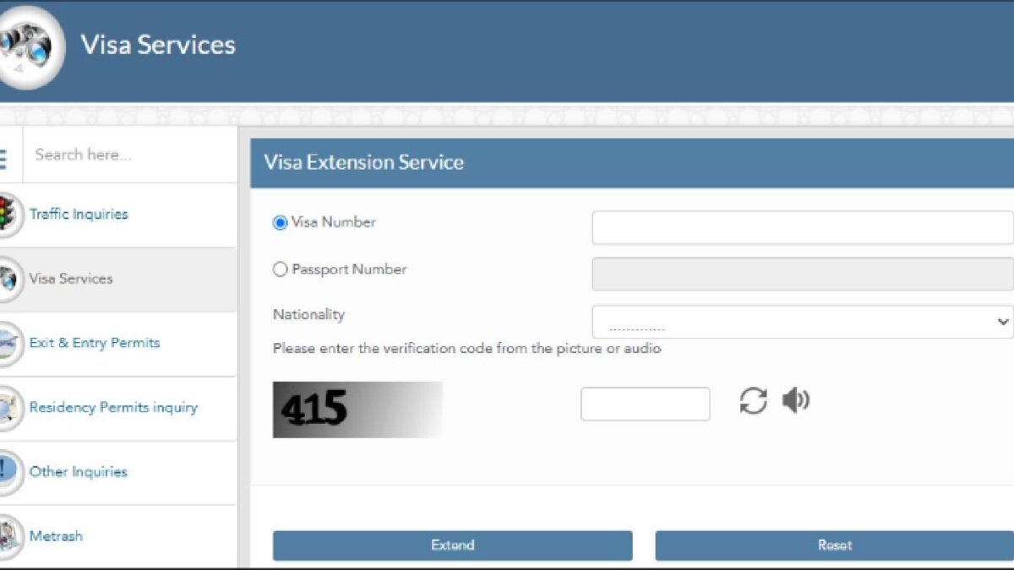The height and width of the screenshot is (570, 1014).
Task: Click the Reset button
Action: click(x=834, y=546)
